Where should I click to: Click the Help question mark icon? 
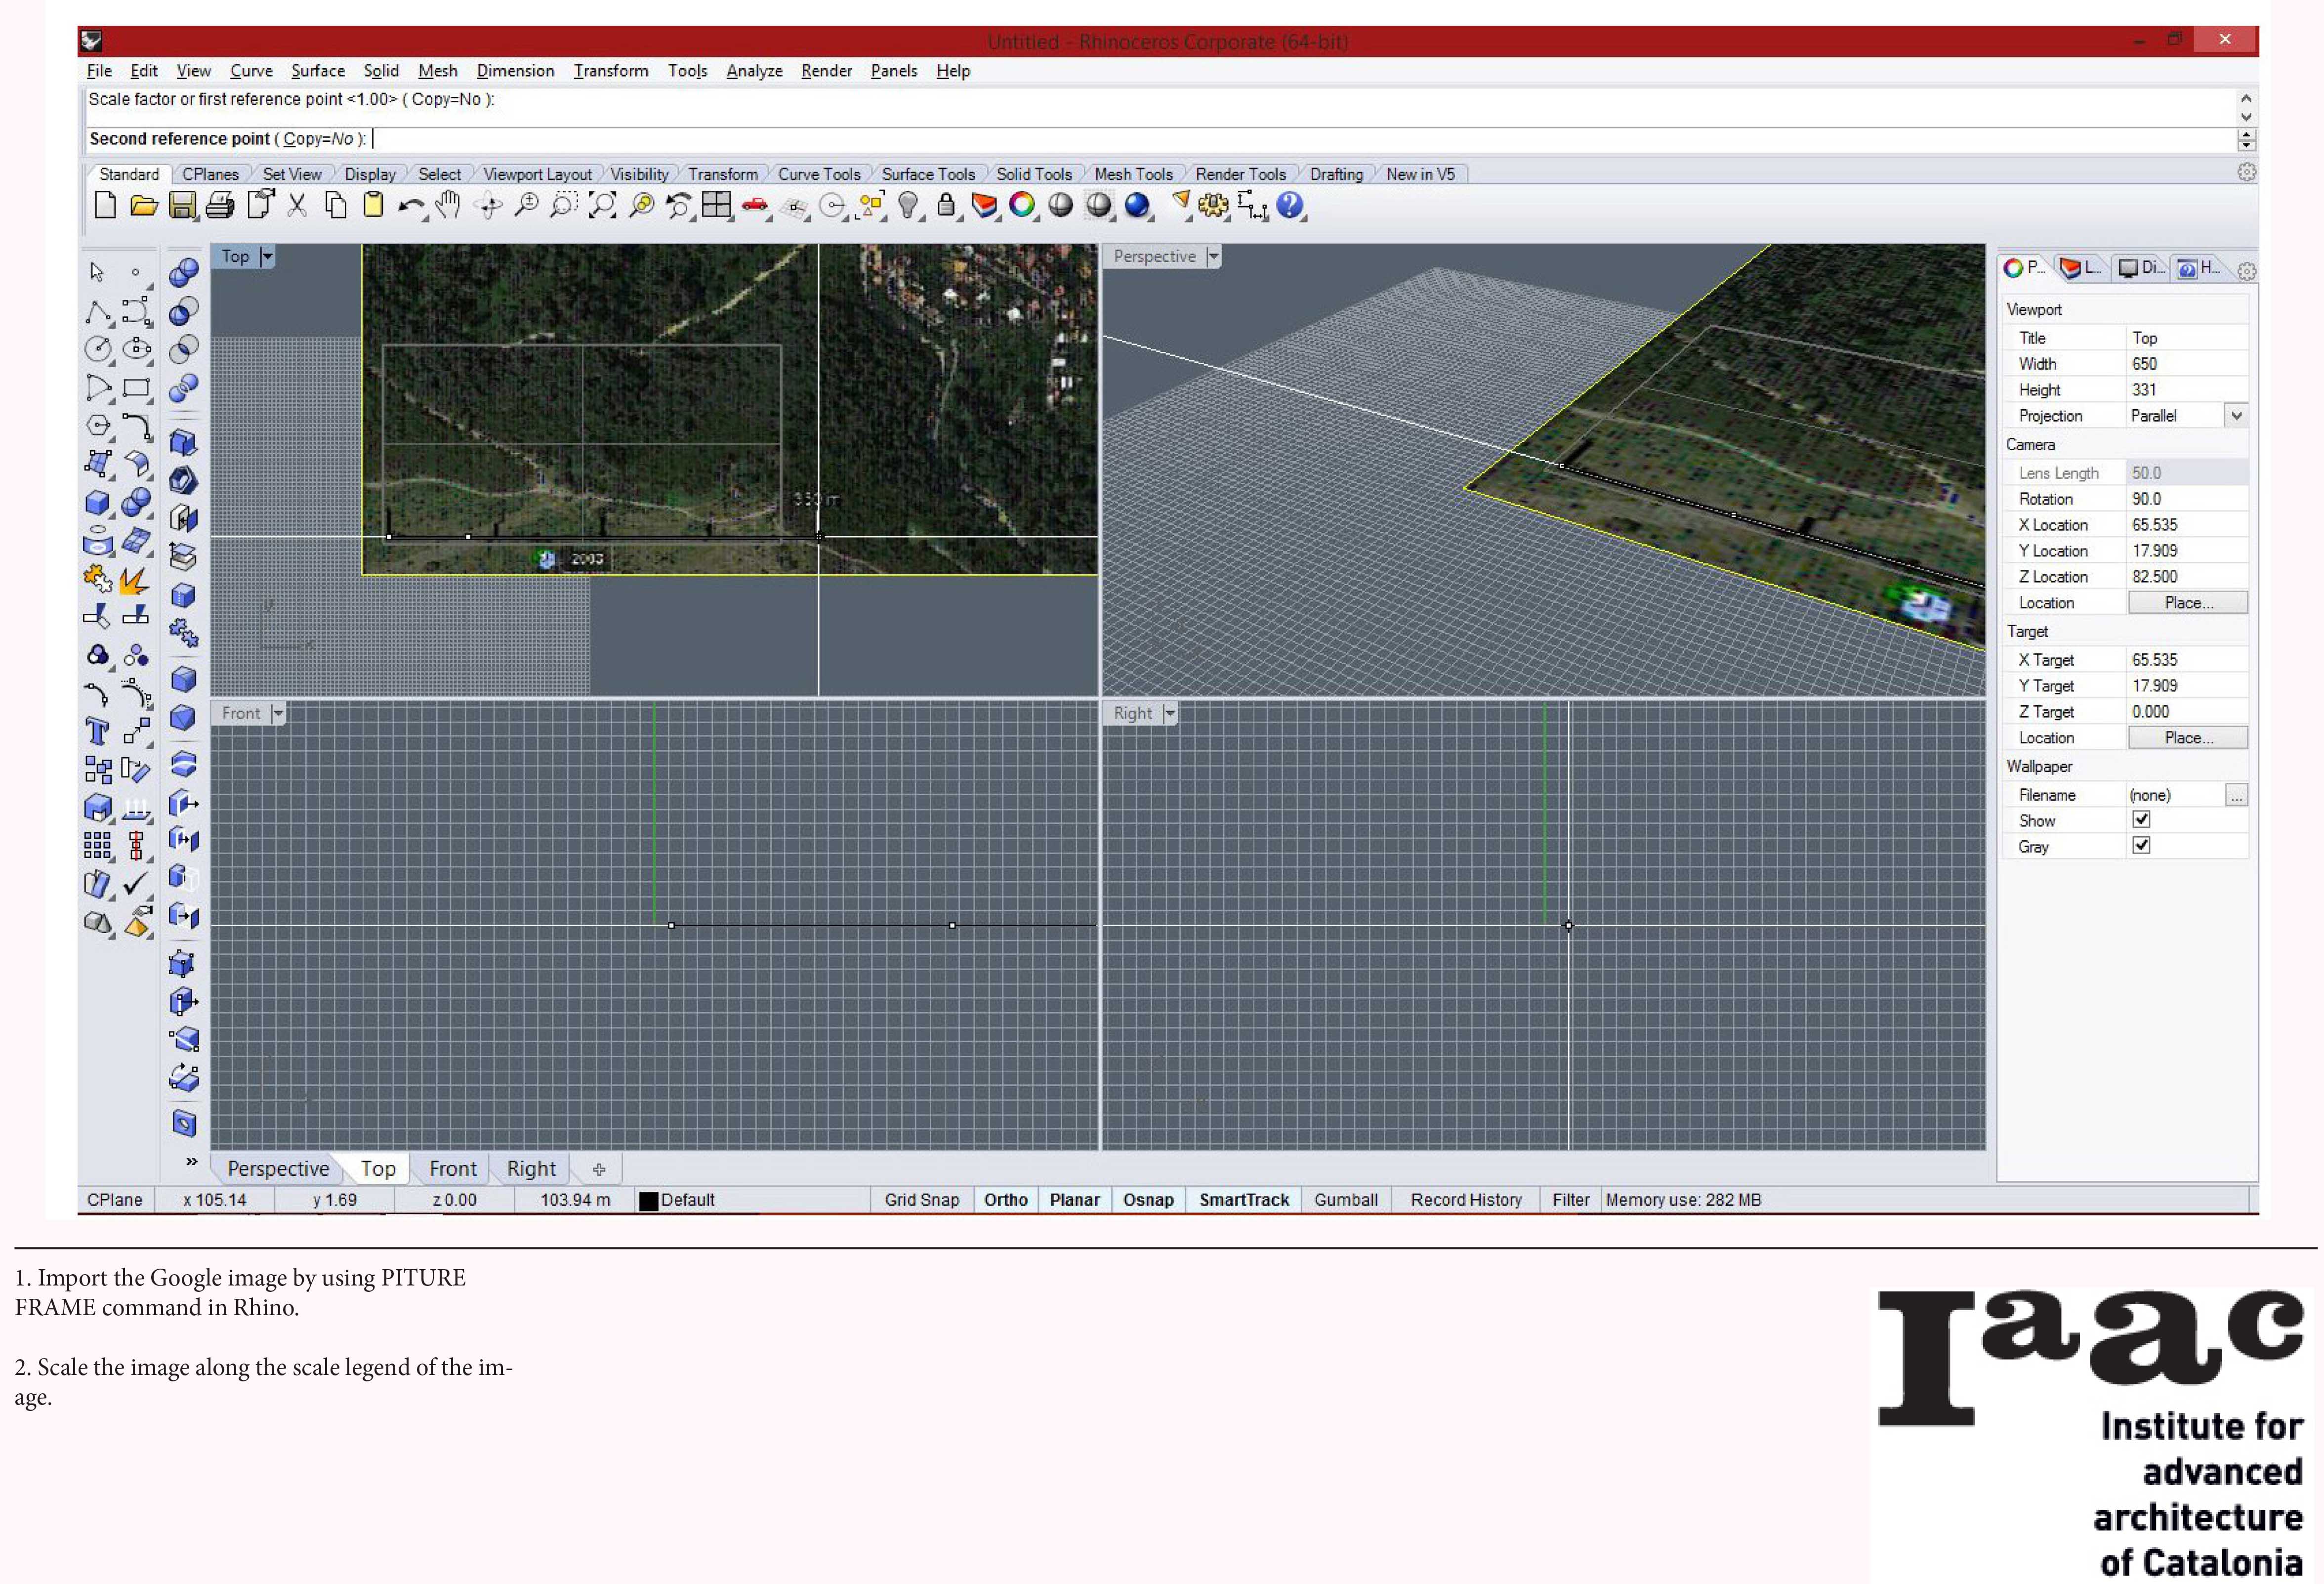(x=1290, y=205)
